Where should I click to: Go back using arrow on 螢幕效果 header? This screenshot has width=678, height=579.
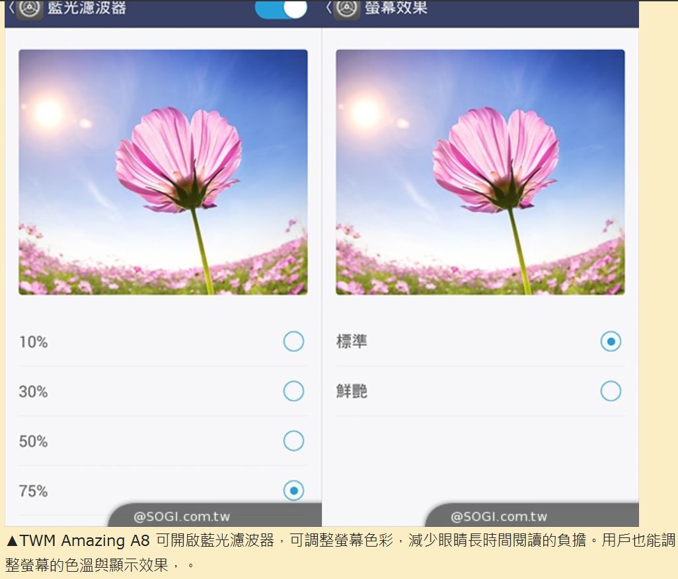pos(329,7)
